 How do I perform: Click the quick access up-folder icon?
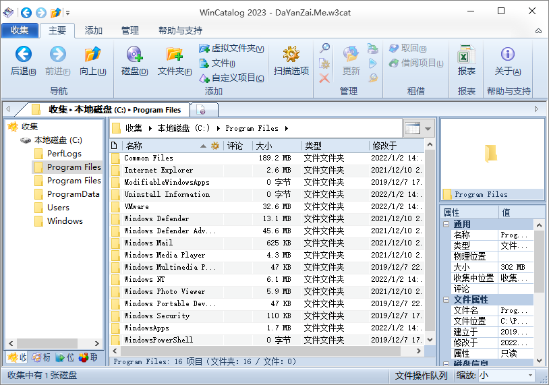[x=56, y=13]
